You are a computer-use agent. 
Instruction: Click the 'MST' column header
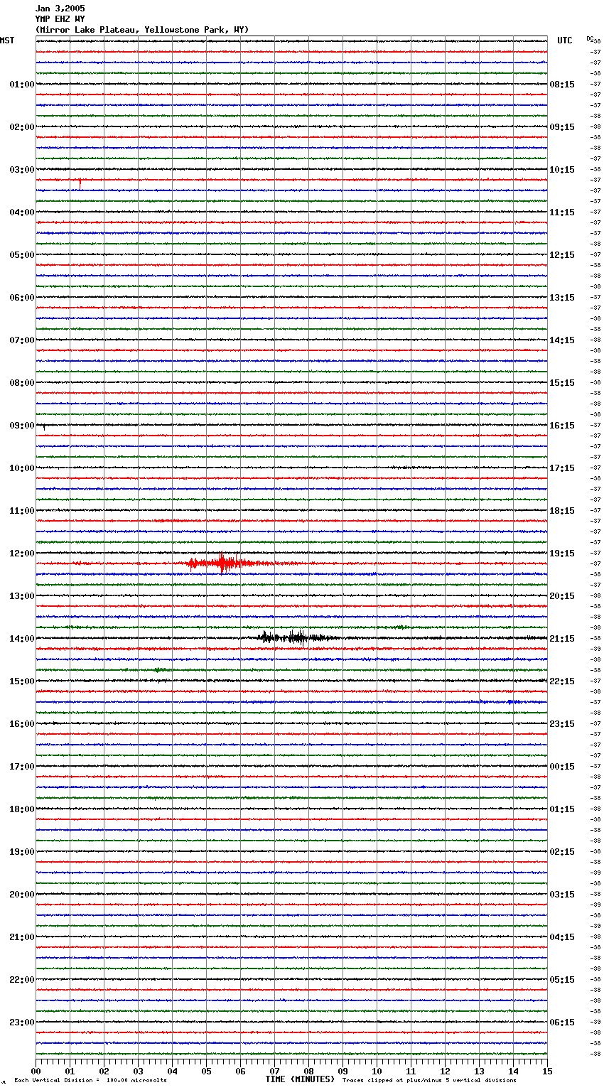(x=7, y=41)
